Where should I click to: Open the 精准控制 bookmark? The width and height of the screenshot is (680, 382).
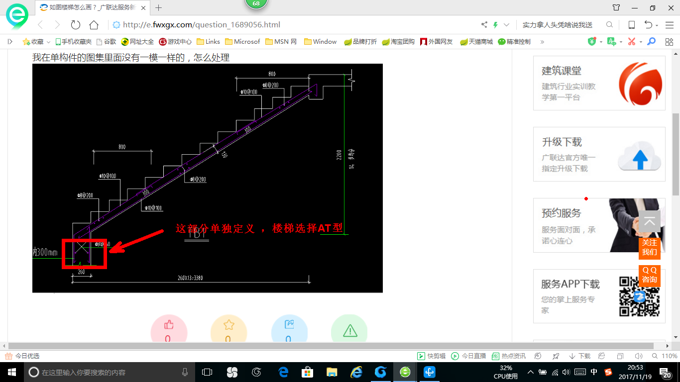[514, 42]
